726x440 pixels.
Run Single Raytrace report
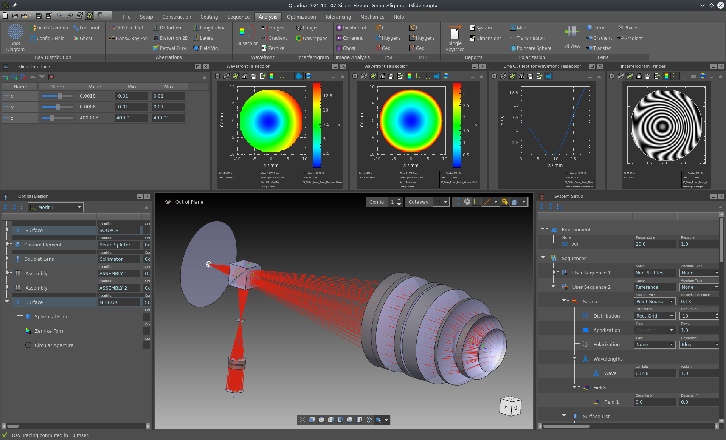coord(455,38)
